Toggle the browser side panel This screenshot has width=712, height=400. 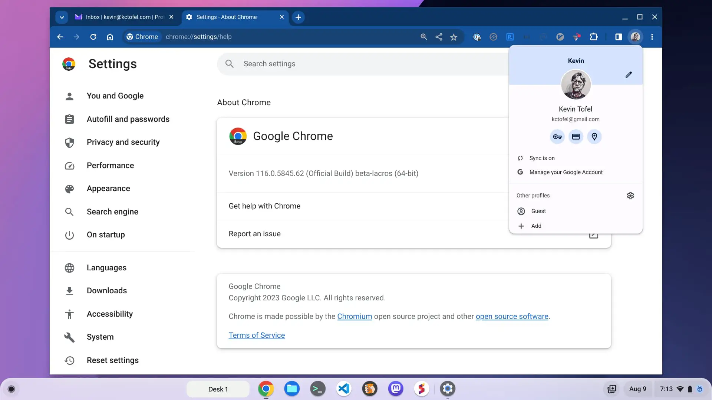click(619, 37)
